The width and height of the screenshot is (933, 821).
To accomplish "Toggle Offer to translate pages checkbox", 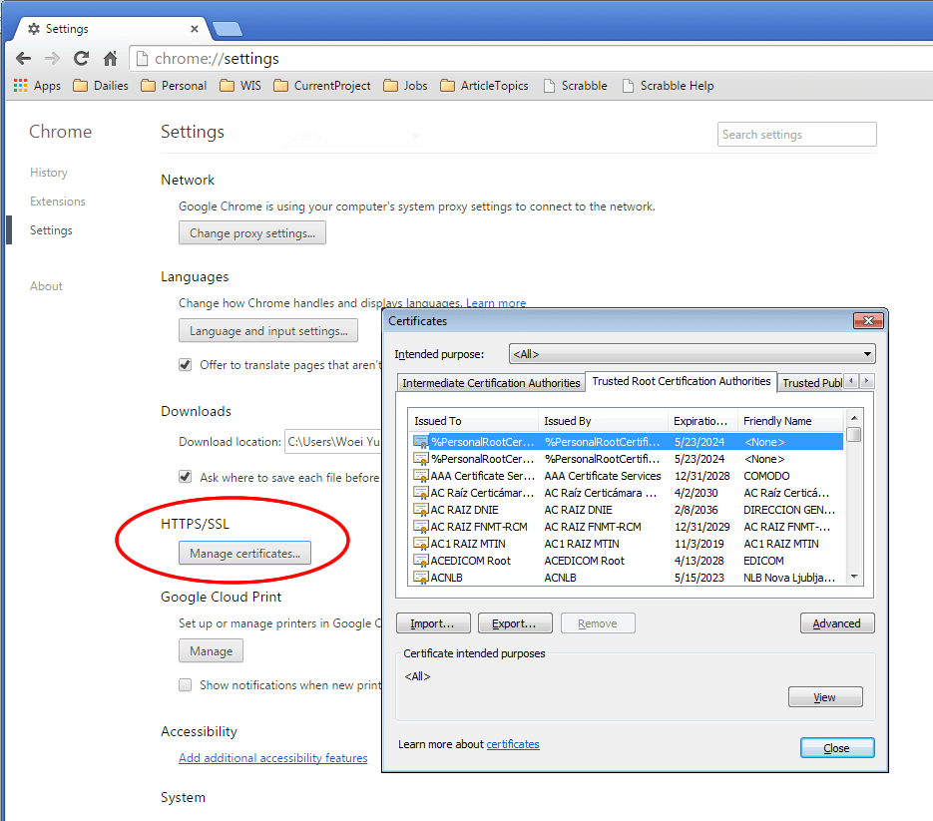I will click(x=185, y=365).
